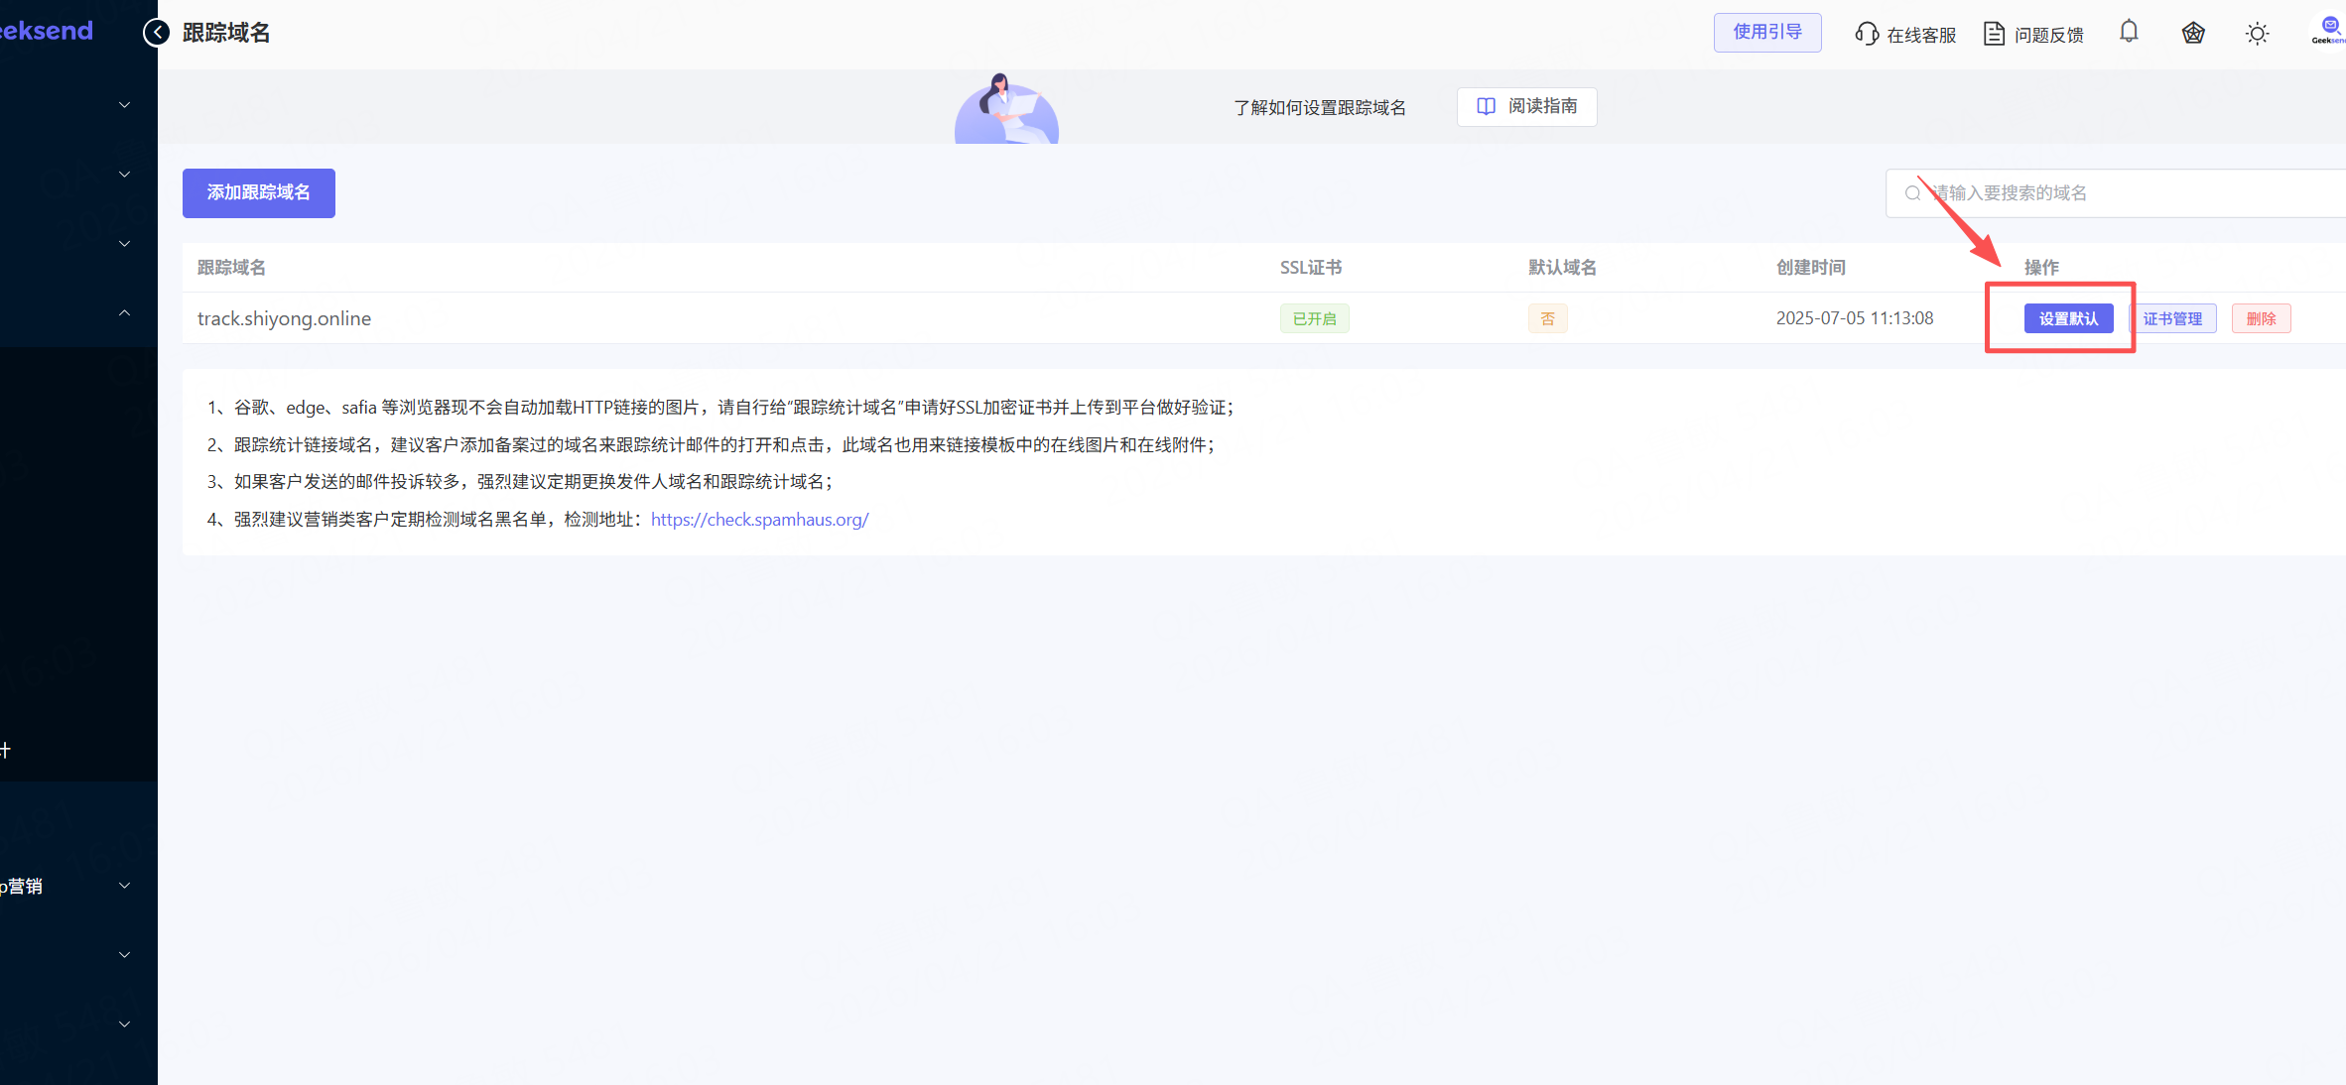
Task: Toggle light theme sun icon
Action: (2257, 34)
